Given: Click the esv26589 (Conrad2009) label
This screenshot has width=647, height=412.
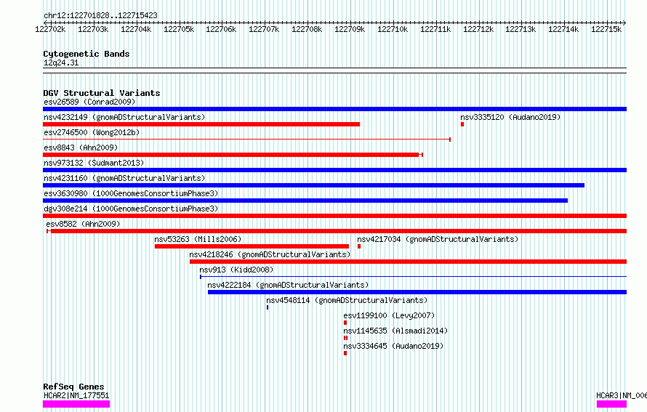Looking at the screenshot, I should coord(89,102).
